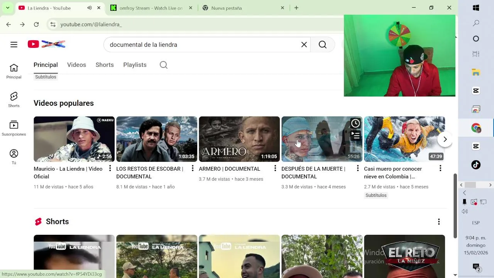This screenshot has width=494, height=278.
Task: Open LOS RESTOS DE ESCOBAR title link
Action: click(150, 173)
